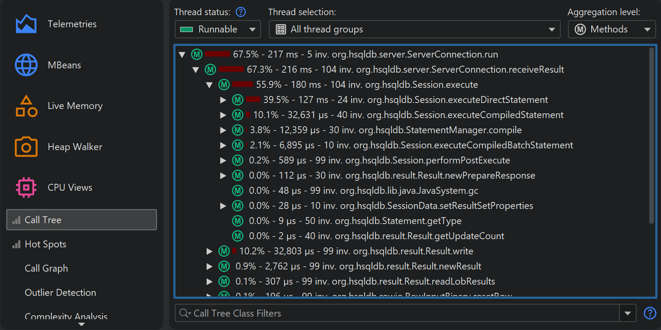Expand the Result.write tree node

[x=210, y=251]
